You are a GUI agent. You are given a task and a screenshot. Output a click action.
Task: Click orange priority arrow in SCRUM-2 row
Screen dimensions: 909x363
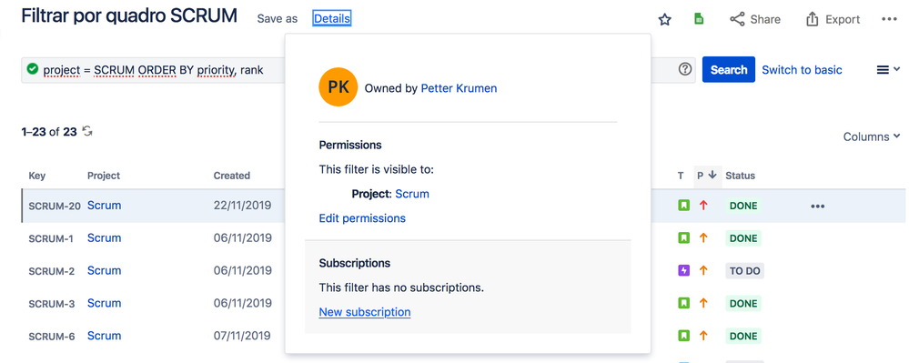click(x=703, y=270)
